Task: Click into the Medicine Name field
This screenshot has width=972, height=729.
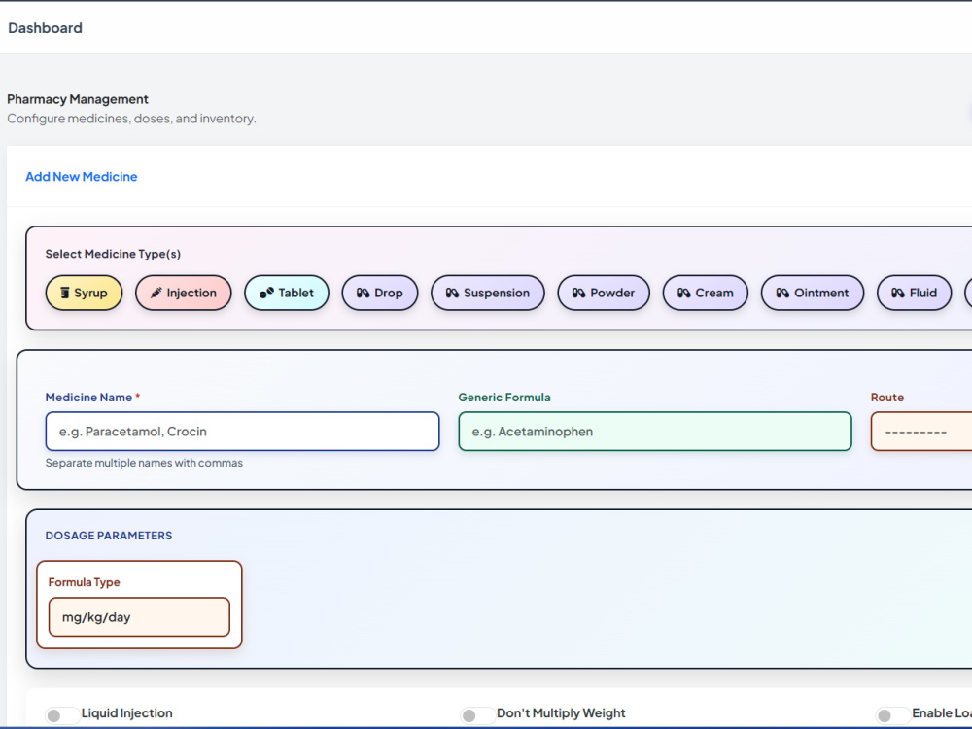Action: coord(242,432)
